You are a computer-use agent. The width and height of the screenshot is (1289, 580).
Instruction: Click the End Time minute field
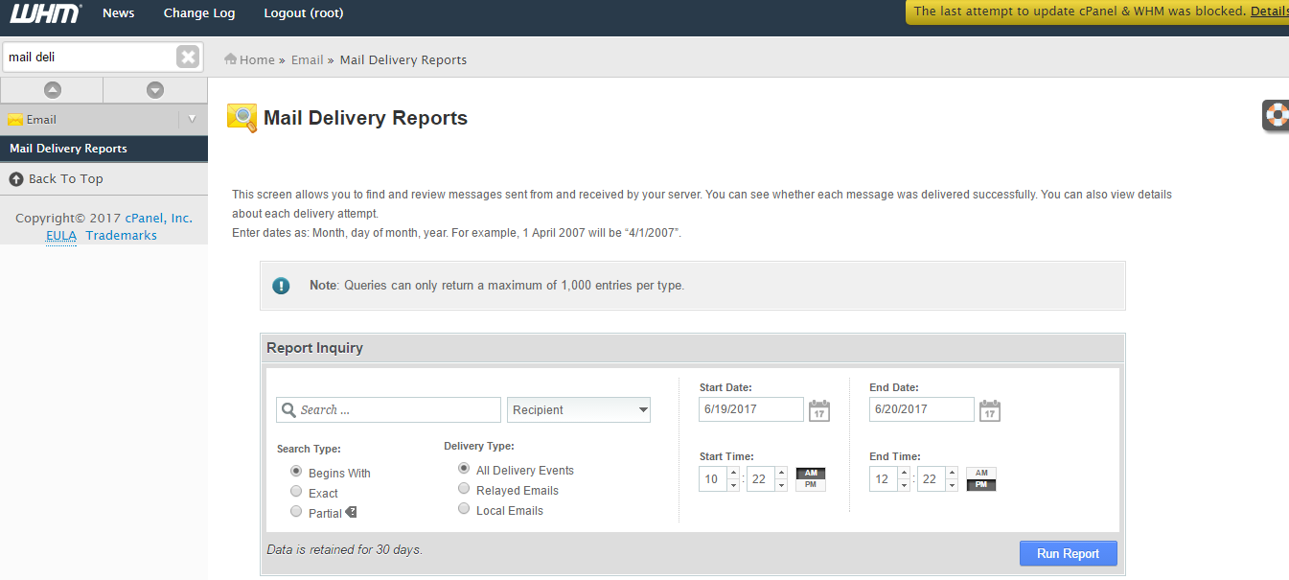coord(932,478)
